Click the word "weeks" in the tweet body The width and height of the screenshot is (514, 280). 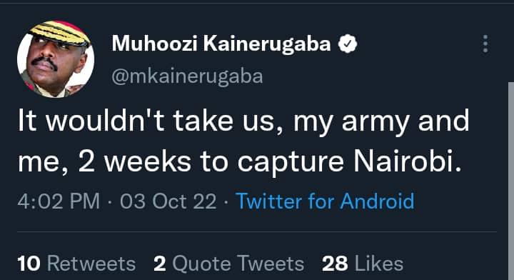148,161
